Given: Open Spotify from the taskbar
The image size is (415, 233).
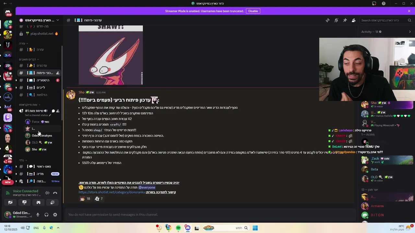Looking at the screenshot, I should (178, 228).
